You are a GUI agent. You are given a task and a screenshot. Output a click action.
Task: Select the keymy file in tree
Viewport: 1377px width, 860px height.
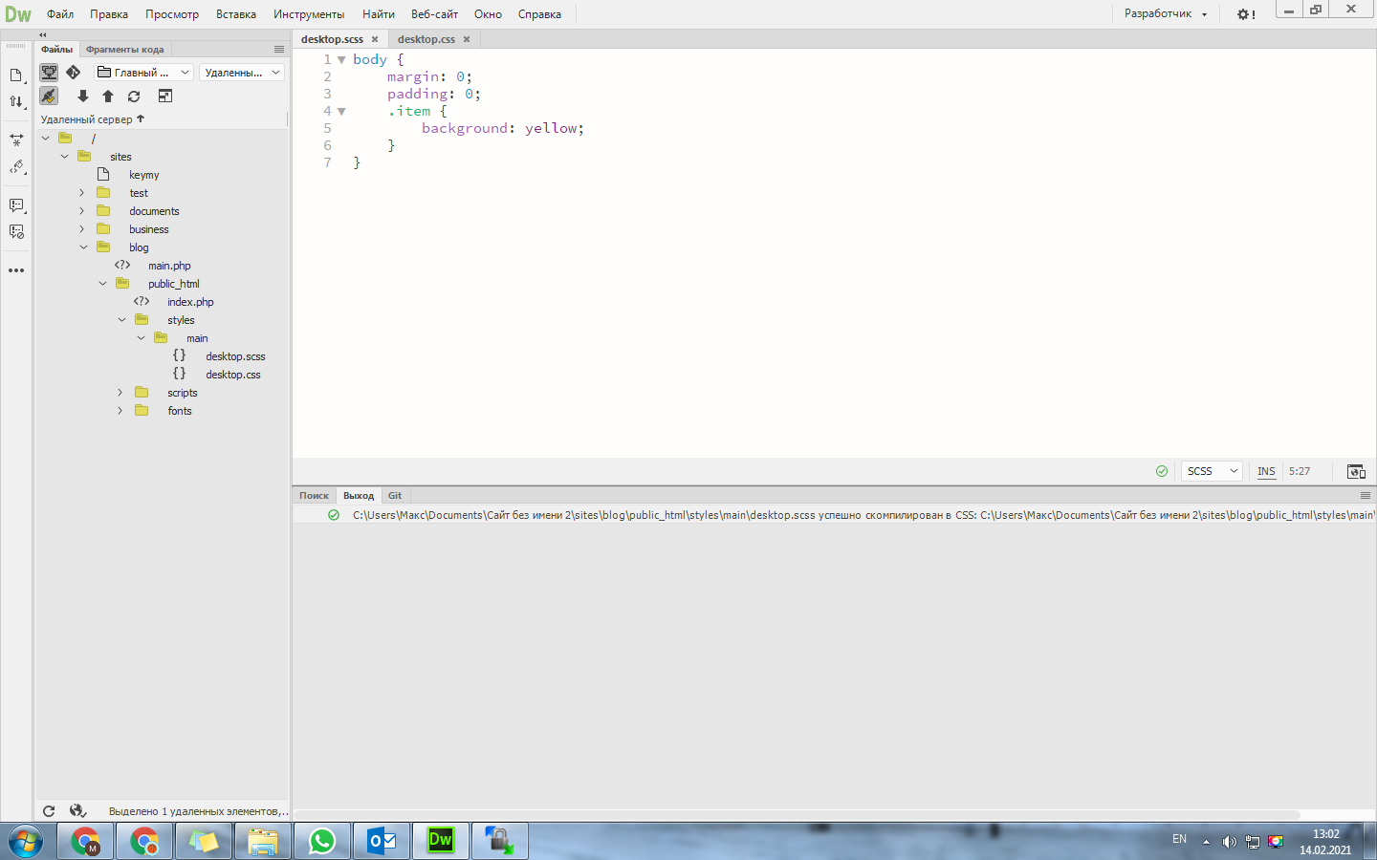pos(144,175)
